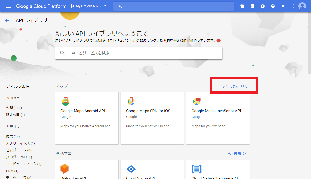
Task: Click the user account avatar
Action: tap(302, 6)
